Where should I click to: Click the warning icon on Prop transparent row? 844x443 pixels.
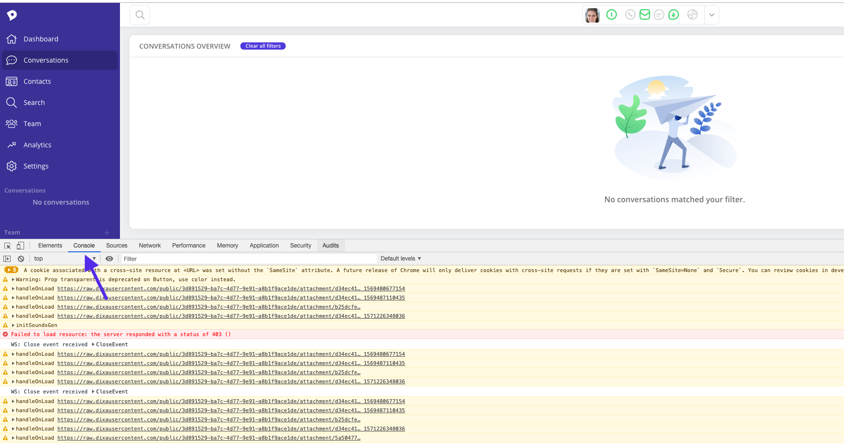click(x=5, y=279)
